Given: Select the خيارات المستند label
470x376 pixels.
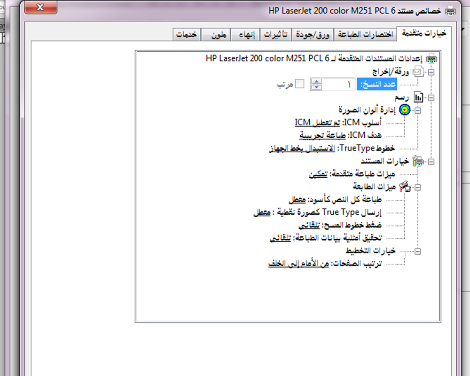Looking at the screenshot, I should point(385,161).
